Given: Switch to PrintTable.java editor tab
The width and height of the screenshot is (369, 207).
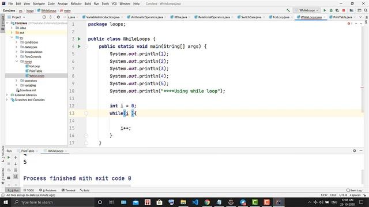Looking at the screenshot, I should pos(342,17).
